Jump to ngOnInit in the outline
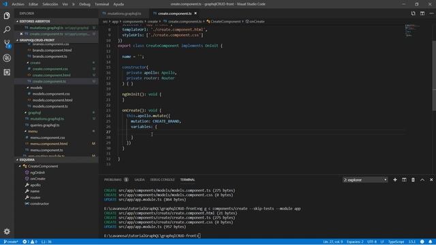 coord(37,172)
